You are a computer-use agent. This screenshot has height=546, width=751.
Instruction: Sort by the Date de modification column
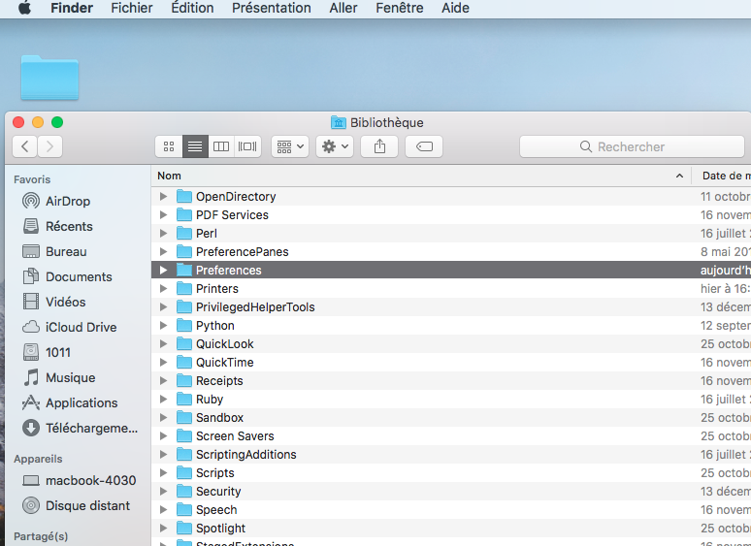tap(722, 176)
